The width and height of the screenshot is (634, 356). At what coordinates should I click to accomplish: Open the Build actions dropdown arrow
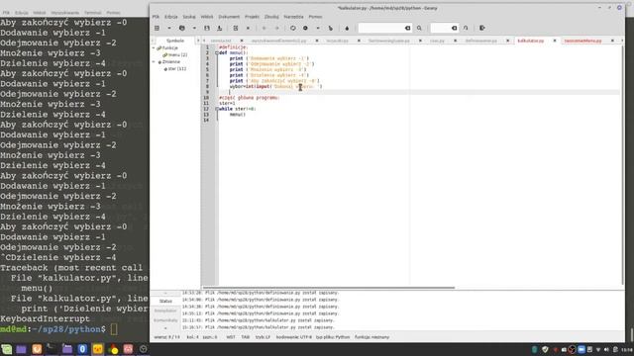[318, 29]
